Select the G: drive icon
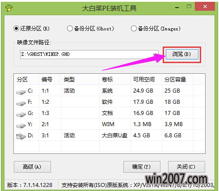The height and width of the screenshot is (191, 219). coord(21,114)
